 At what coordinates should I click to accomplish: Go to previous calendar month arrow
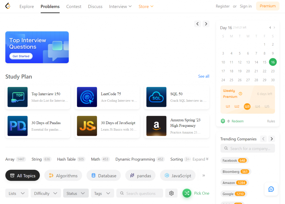coord(270,28)
